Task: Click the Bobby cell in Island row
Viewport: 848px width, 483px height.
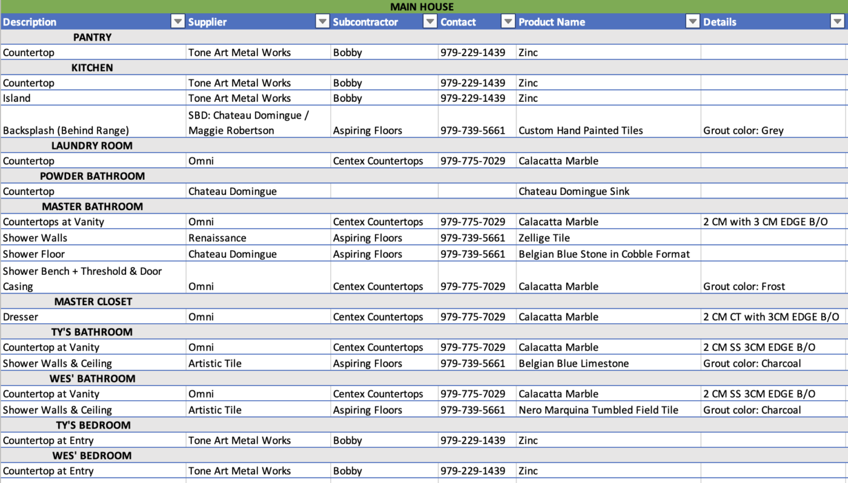Action: coord(384,98)
